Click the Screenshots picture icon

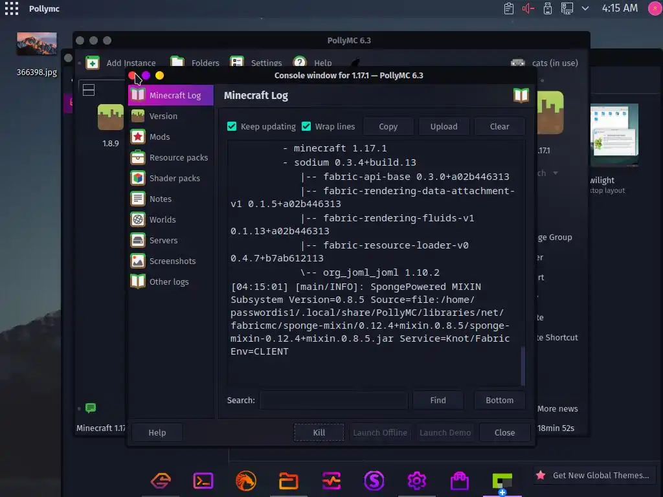138,261
